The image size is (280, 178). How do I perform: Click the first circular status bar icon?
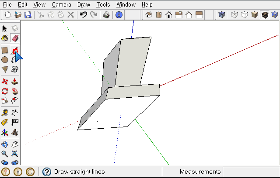tap(6, 172)
